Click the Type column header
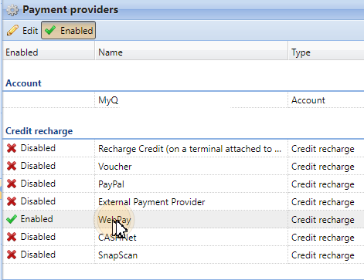This screenshot has height=280, width=364. click(326, 52)
